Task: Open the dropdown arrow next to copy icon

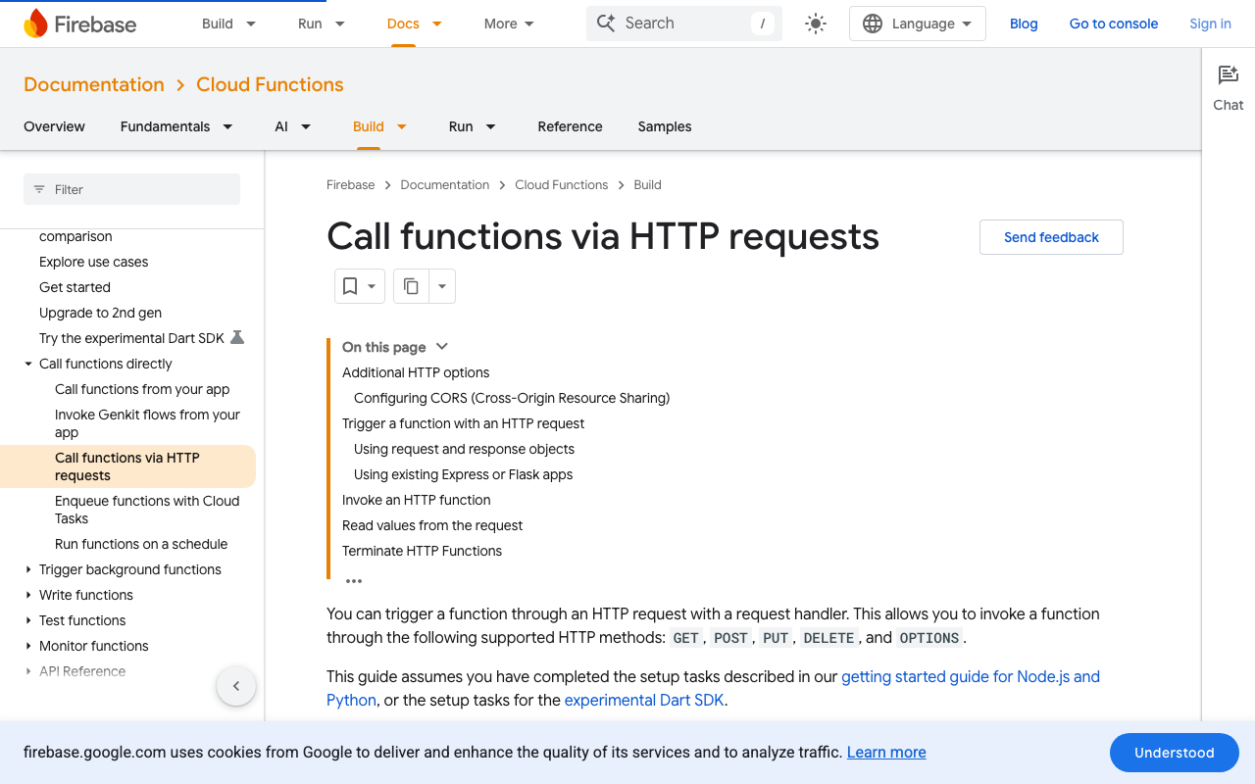Action: 442,286
